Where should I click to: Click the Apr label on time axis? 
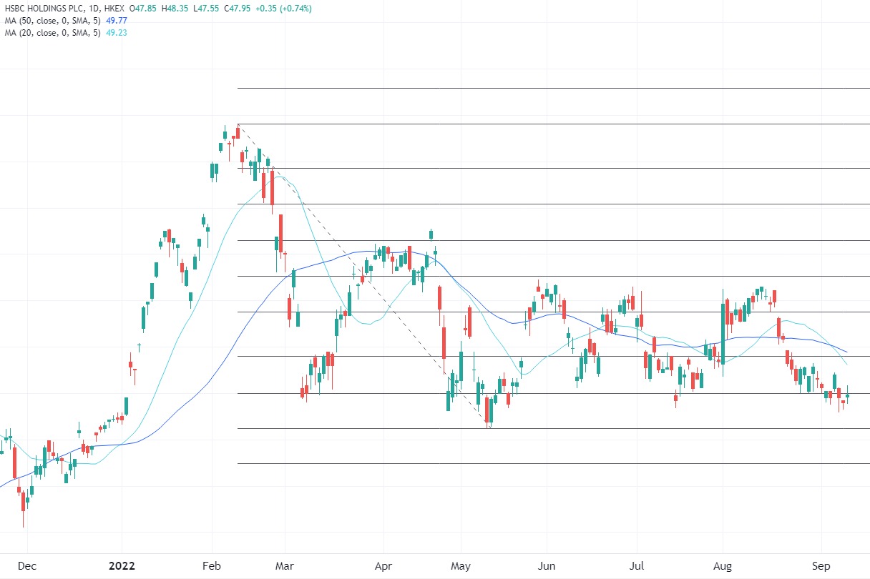tap(383, 565)
